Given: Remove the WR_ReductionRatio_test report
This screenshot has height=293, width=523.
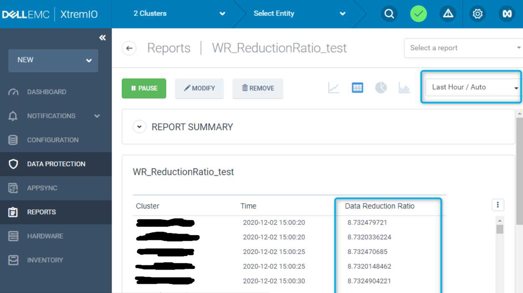Looking at the screenshot, I should tap(258, 88).
